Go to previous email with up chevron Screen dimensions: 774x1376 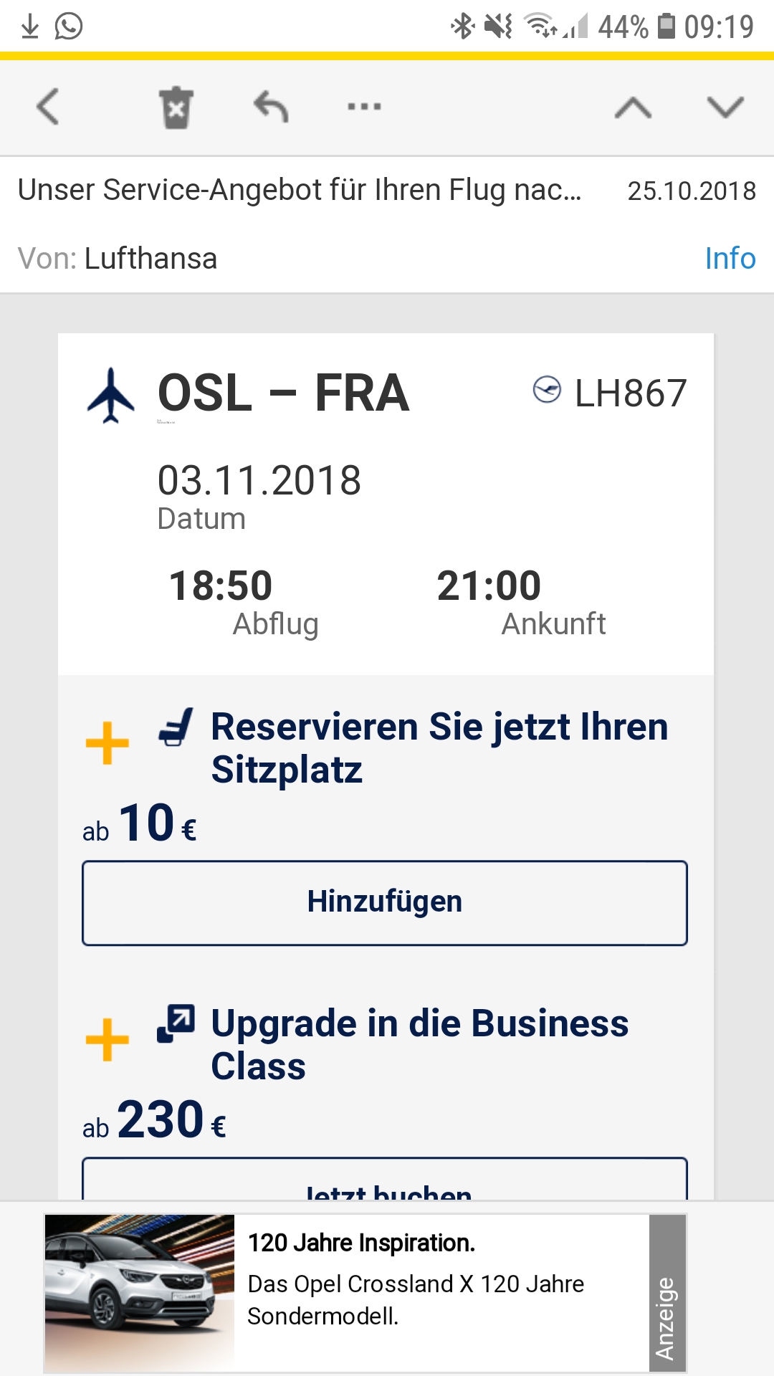tap(633, 107)
